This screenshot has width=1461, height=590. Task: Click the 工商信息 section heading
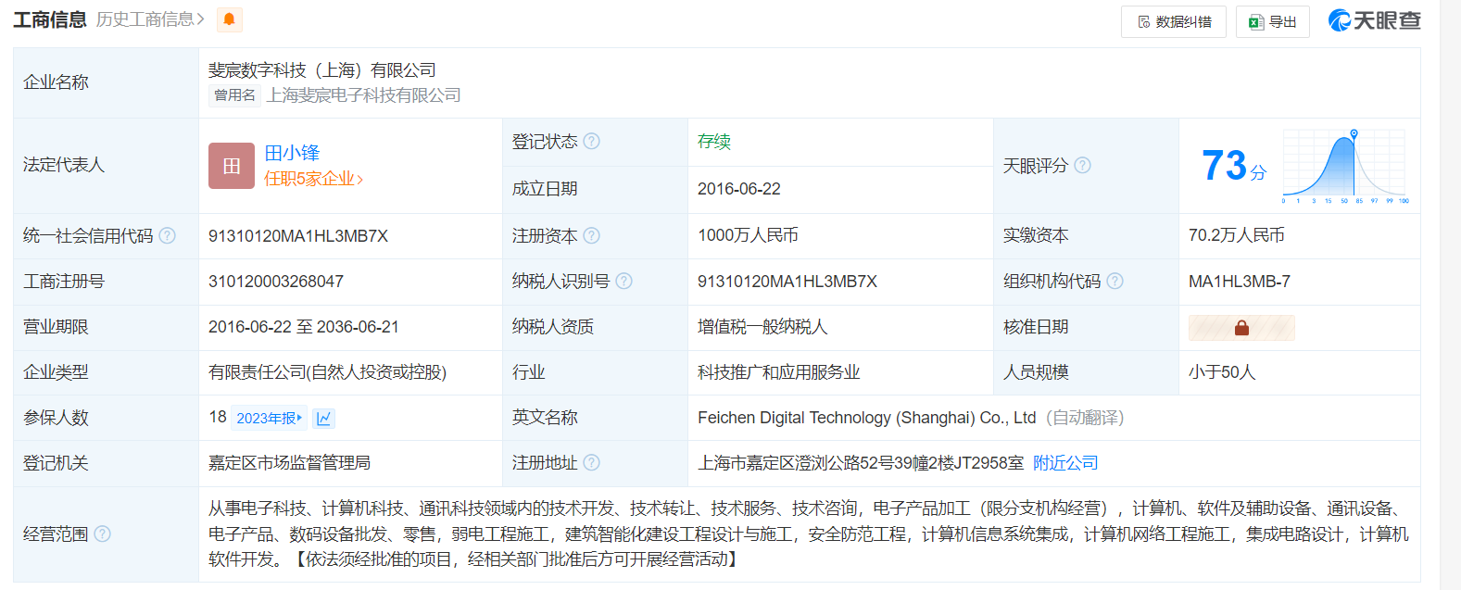click(x=50, y=19)
